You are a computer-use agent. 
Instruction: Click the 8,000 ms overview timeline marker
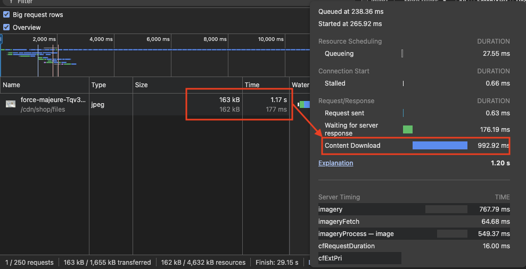click(x=215, y=39)
